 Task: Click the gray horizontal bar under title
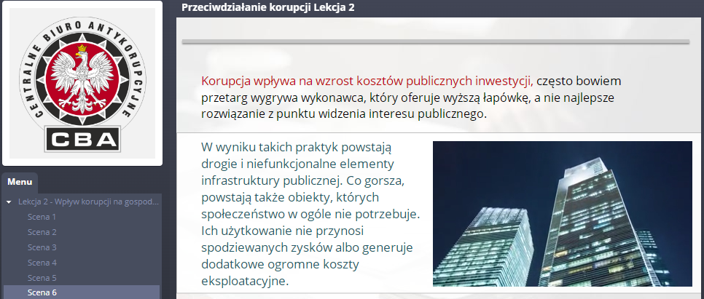point(435,41)
